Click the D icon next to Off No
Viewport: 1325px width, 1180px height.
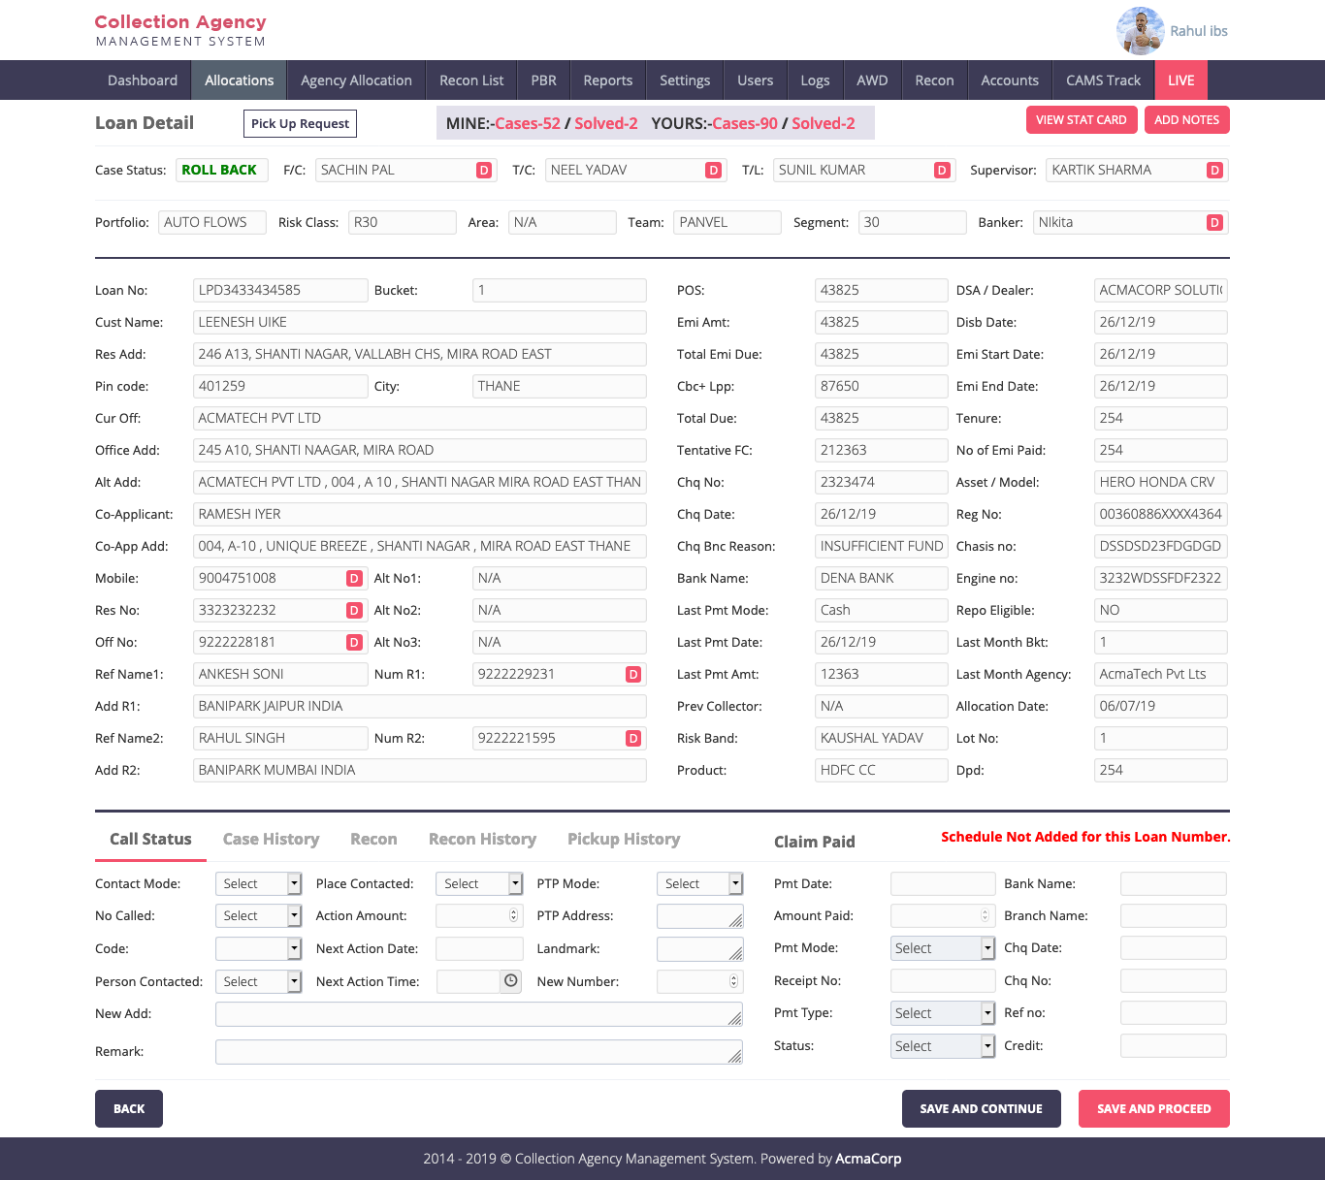coord(354,643)
